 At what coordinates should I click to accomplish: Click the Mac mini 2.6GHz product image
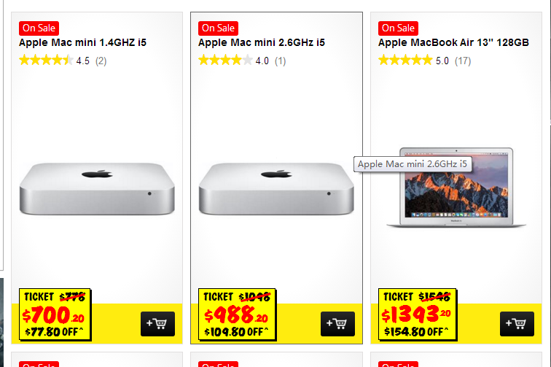point(276,188)
